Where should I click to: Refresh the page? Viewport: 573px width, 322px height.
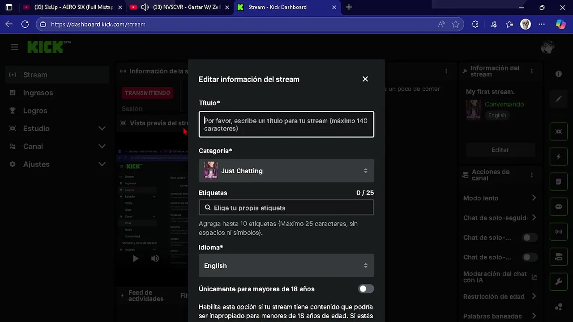click(25, 24)
